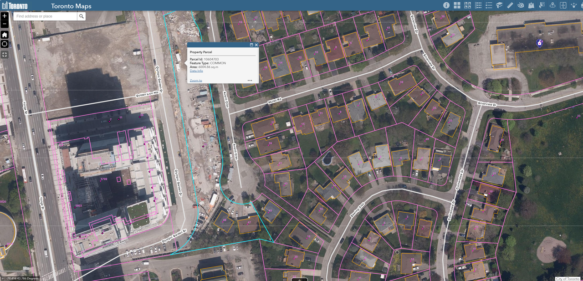Show the map legend
The width and height of the screenshot is (583, 281).
(x=489, y=5)
